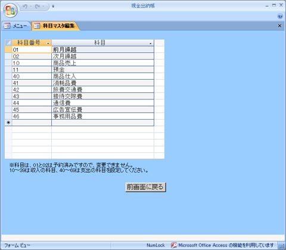The width and height of the screenshot is (286, 250).
Task: Click the 科目番号 cell 40
Action: coord(32,76)
